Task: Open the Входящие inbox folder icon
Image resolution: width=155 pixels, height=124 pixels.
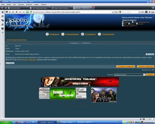Action: coord(47,34)
